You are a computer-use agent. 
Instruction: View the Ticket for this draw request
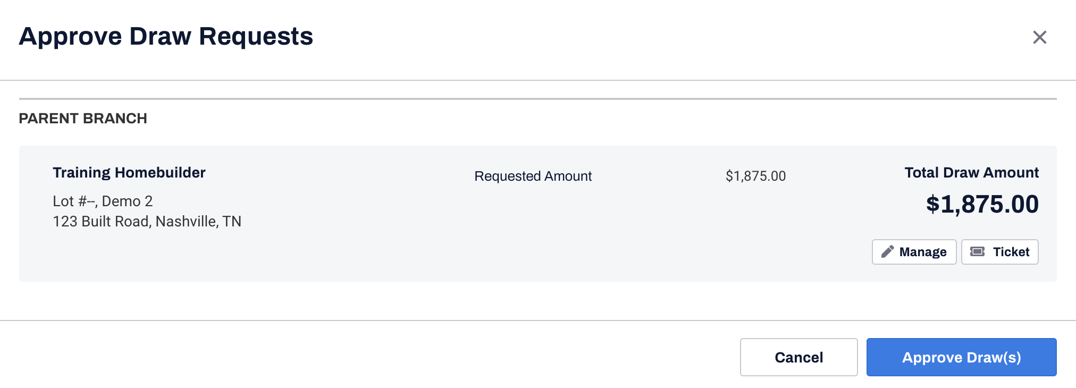999,251
